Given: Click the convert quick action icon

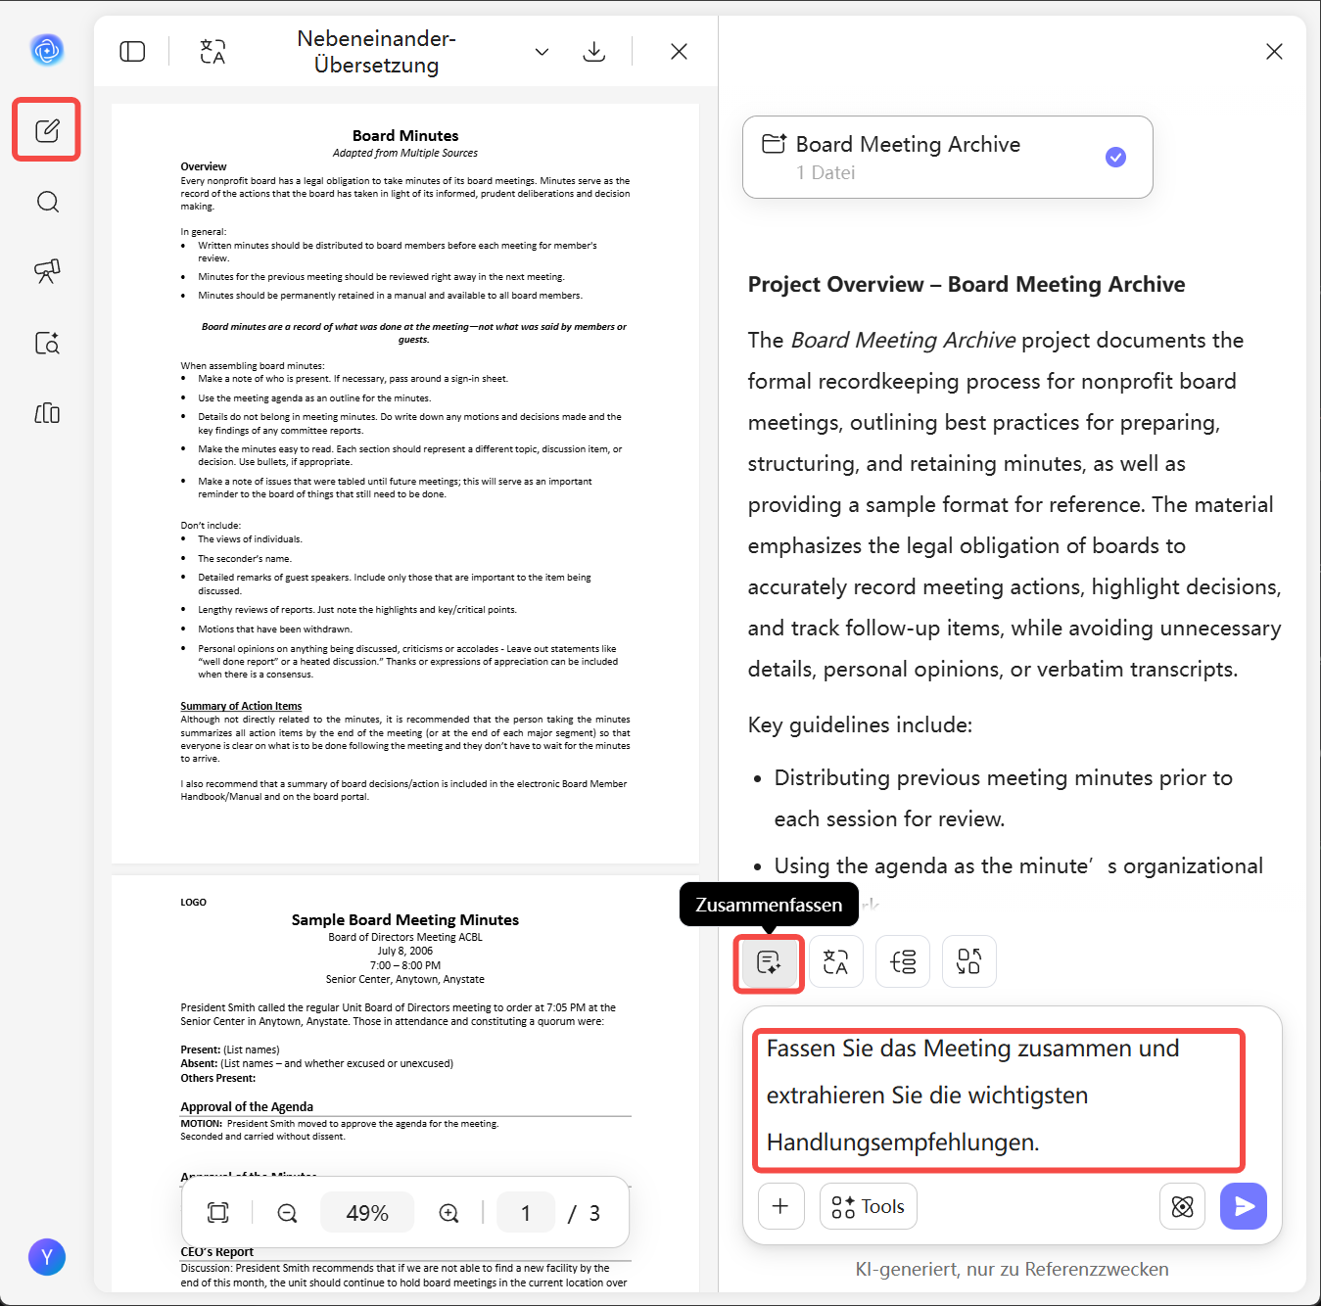Looking at the screenshot, I should coord(968,962).
